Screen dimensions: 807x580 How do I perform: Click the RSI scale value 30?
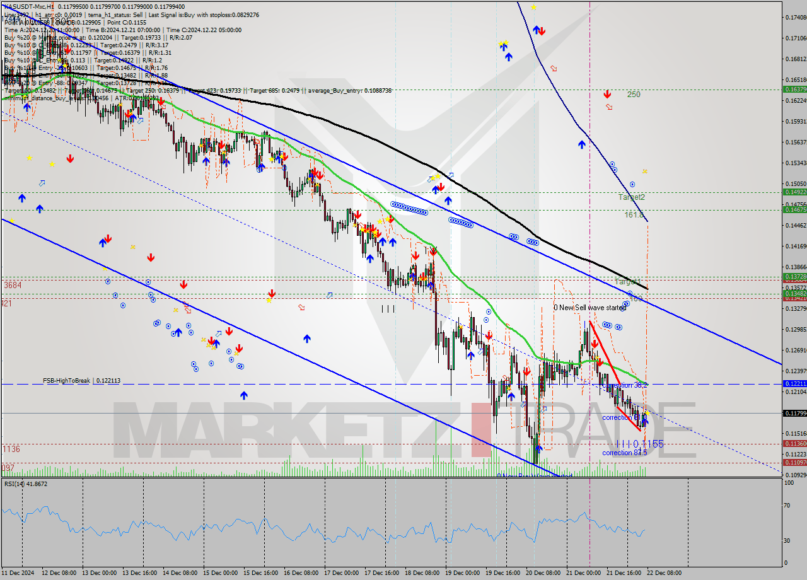(787, 540)
